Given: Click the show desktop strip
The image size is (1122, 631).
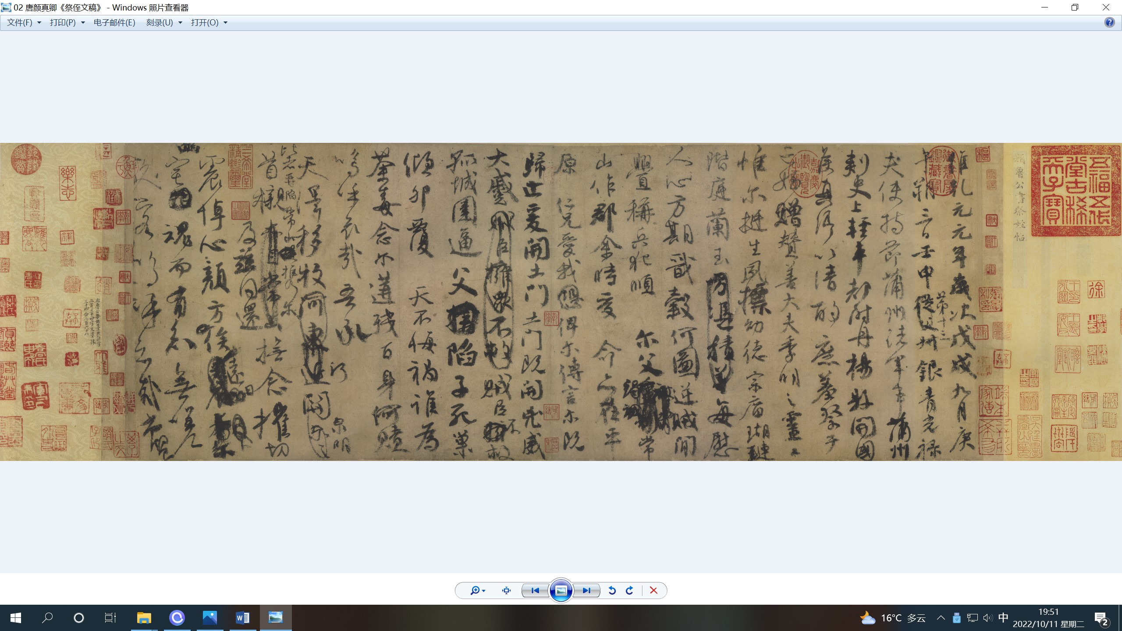Looking at the screenshot, I should click(1120, 618).
